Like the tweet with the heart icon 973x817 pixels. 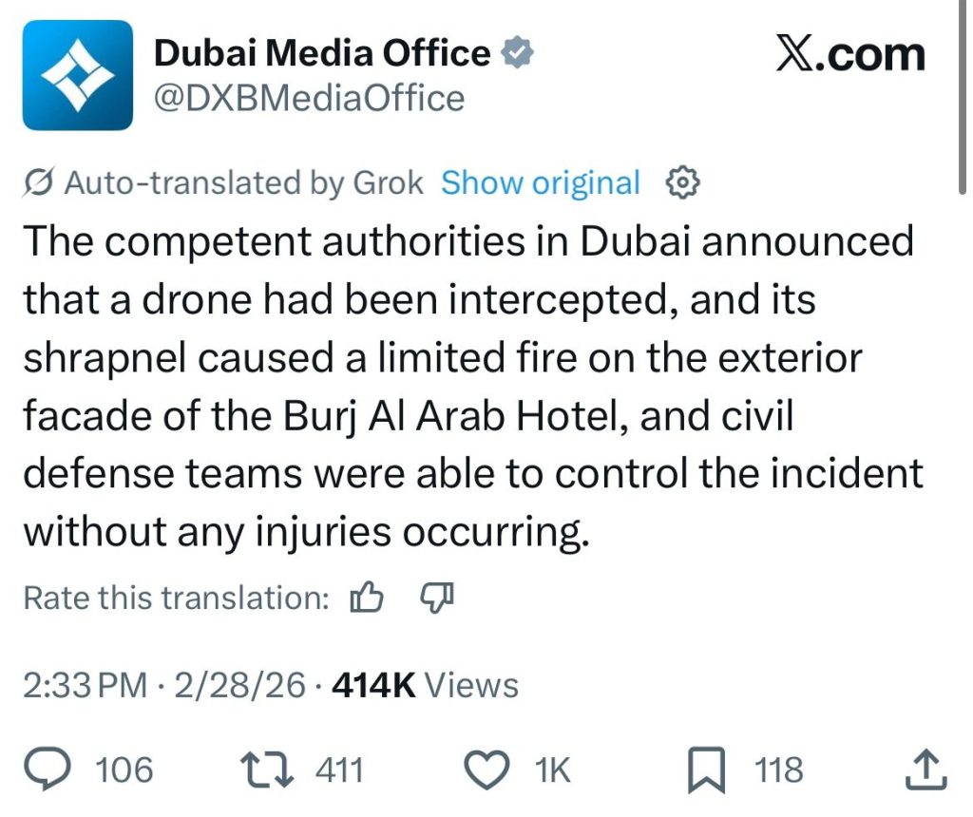(x=491, y=770)
